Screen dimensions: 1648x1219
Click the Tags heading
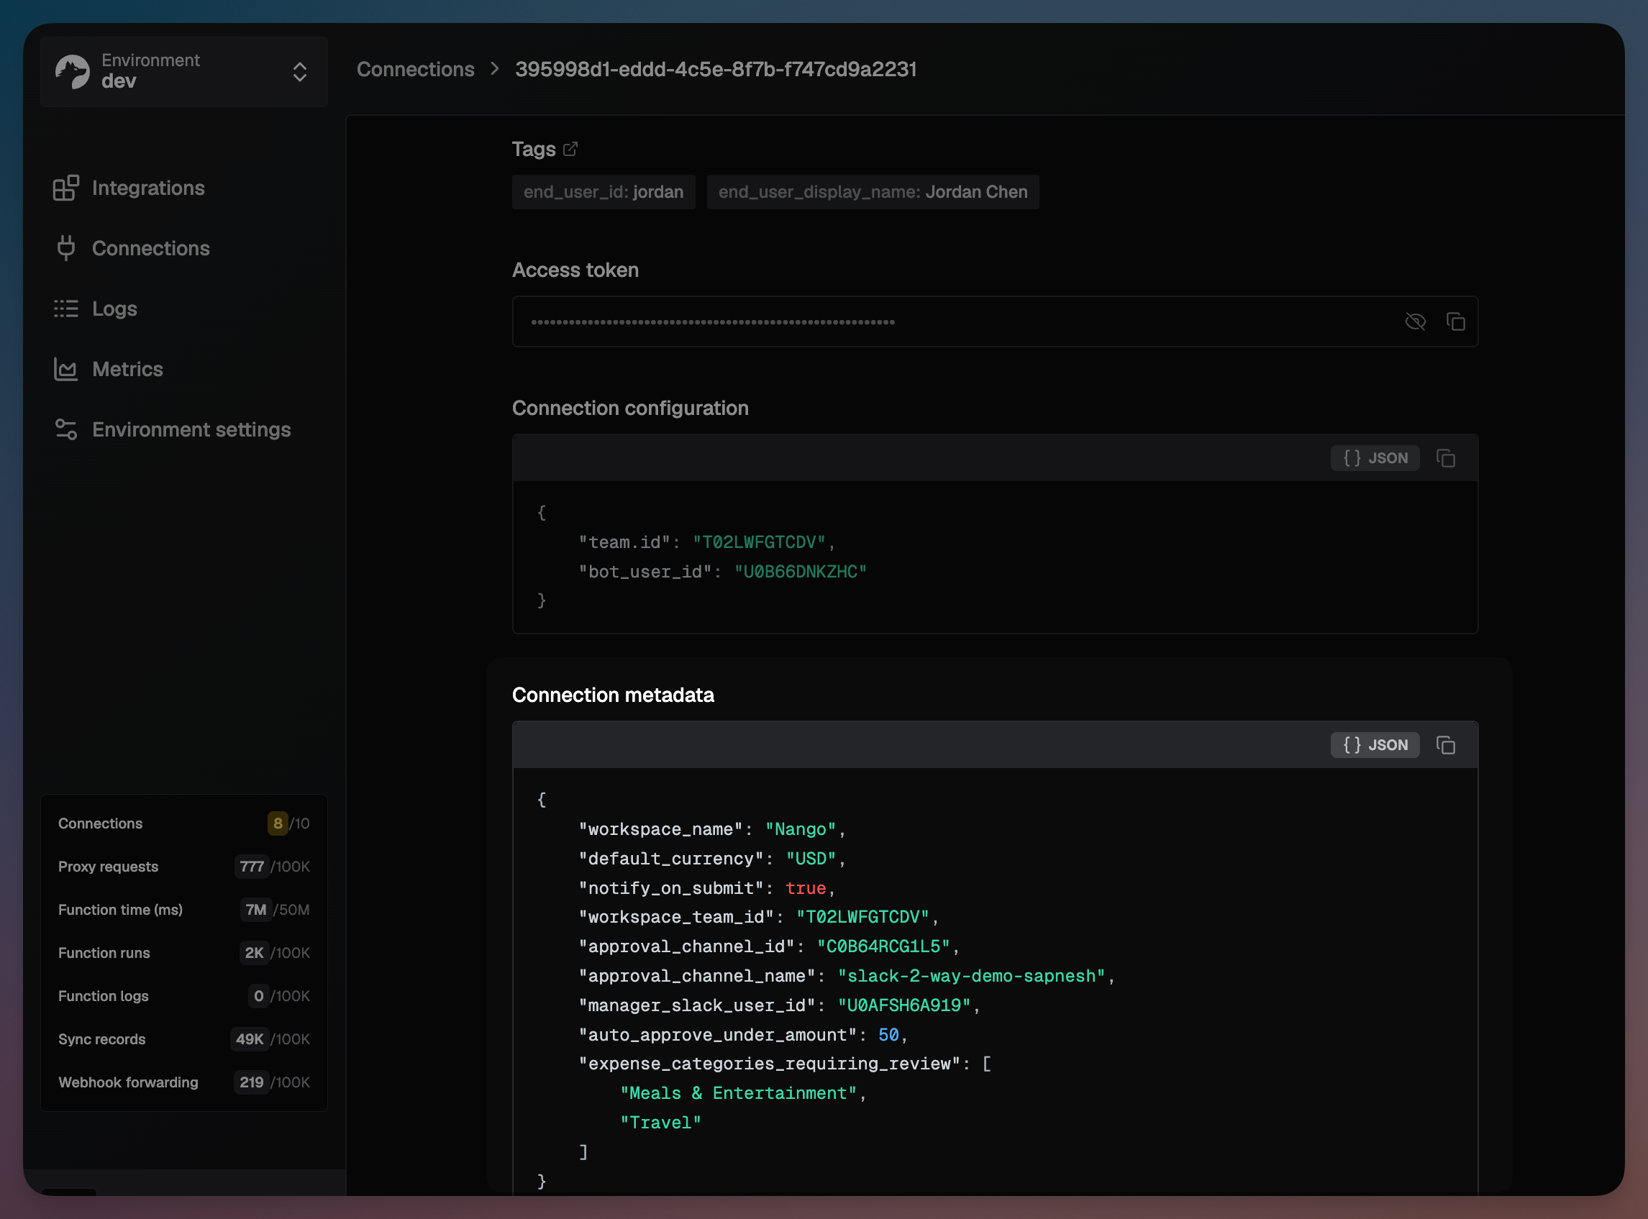pos(534,149)
